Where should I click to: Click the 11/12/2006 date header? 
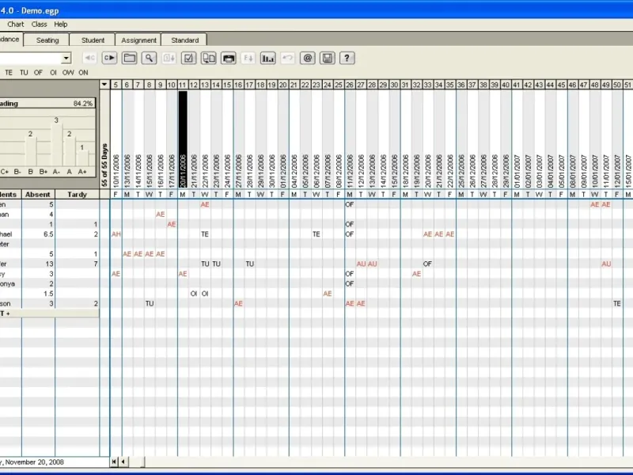350,171
